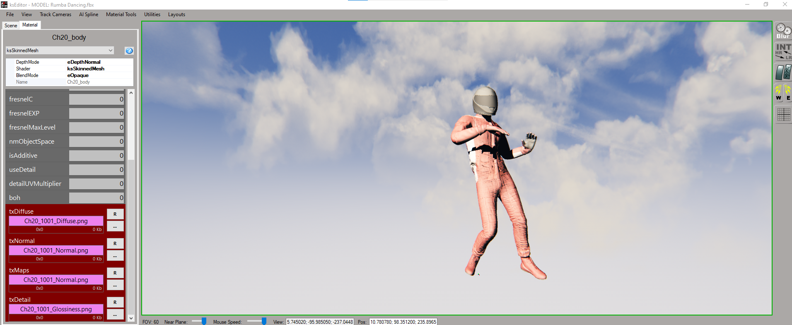Click the browse (...) button for txNormal

(115, 255)
